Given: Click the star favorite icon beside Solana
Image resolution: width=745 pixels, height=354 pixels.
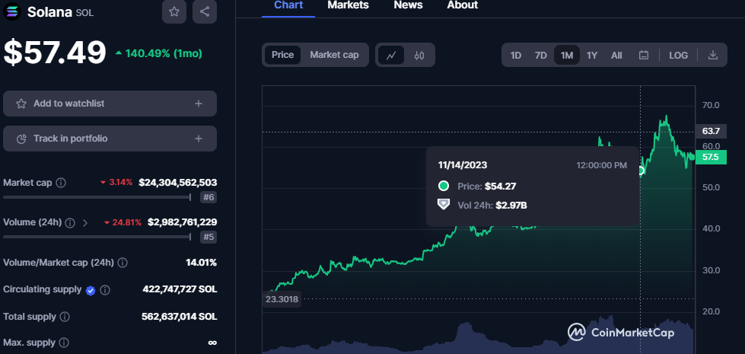Looking at the screenshot, I should [x=174, y=11].
